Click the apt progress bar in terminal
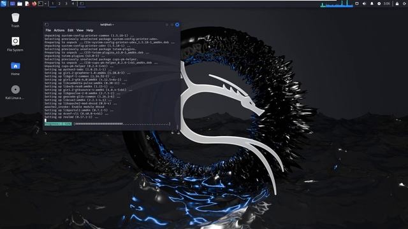 122,124
